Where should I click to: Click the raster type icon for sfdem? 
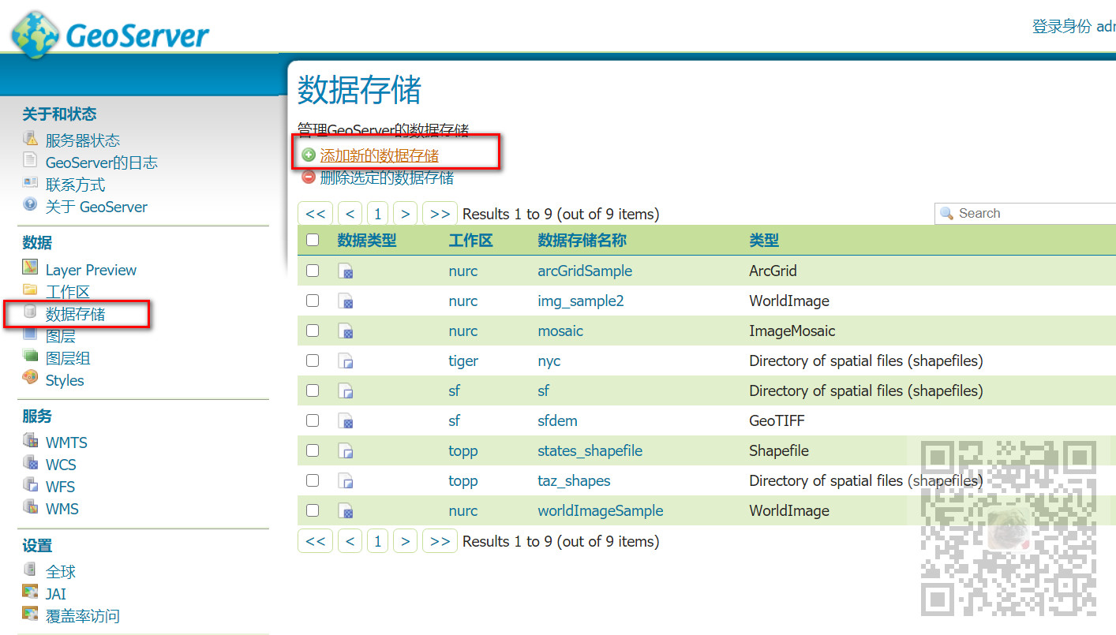click(x=345, y=421)
